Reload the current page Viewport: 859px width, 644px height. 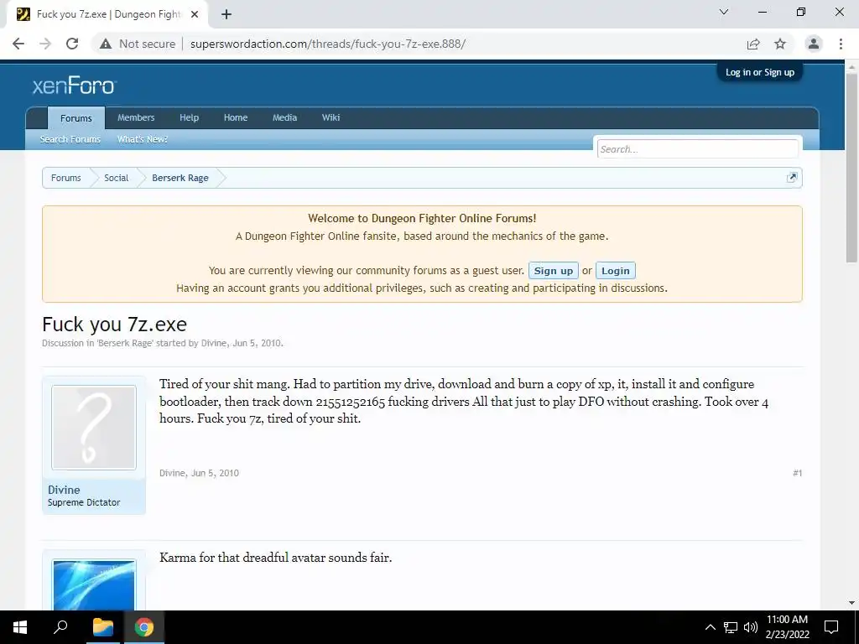(x=72, y=44)
